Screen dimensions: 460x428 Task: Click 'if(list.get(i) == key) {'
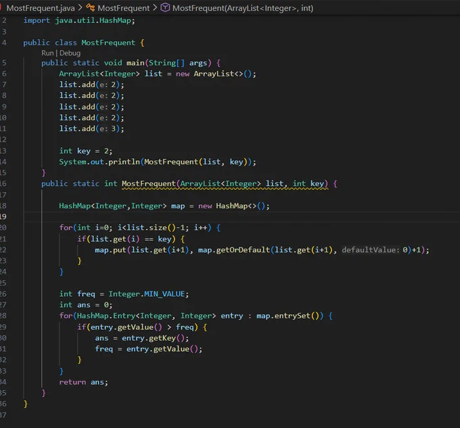[x=131, y=239]
